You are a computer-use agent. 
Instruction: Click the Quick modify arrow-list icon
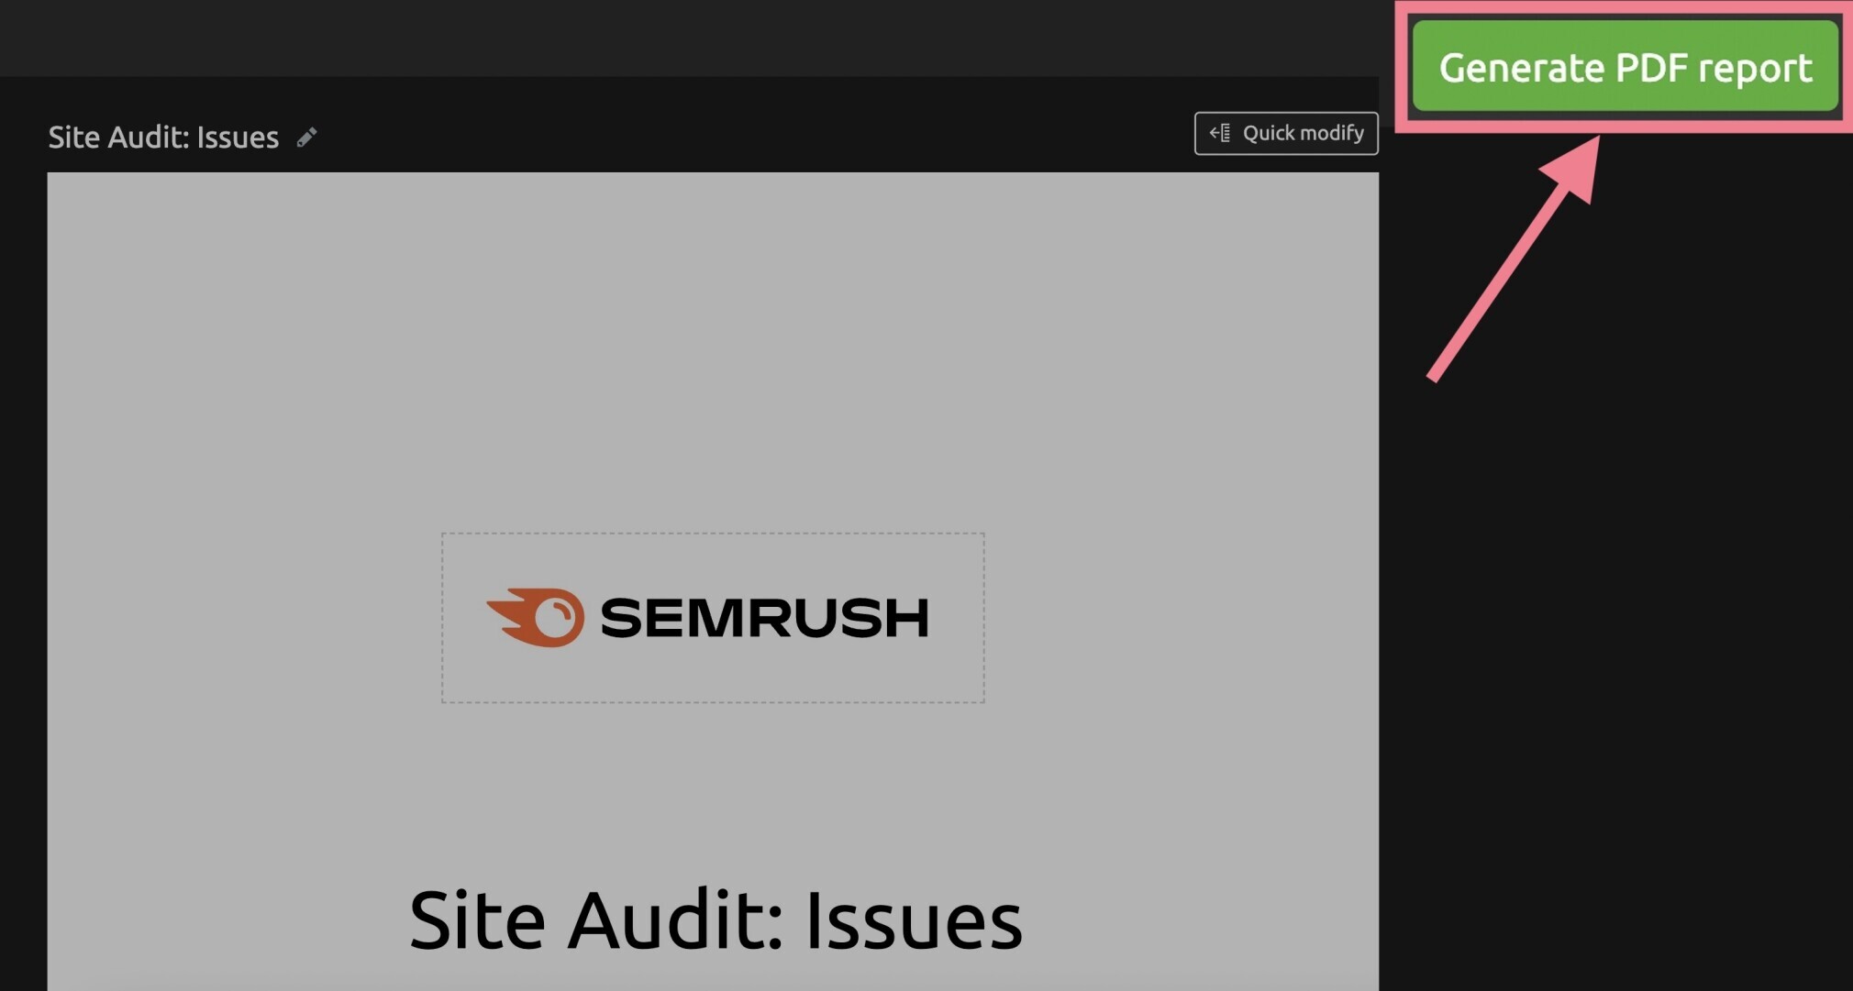click(1220, 133)
